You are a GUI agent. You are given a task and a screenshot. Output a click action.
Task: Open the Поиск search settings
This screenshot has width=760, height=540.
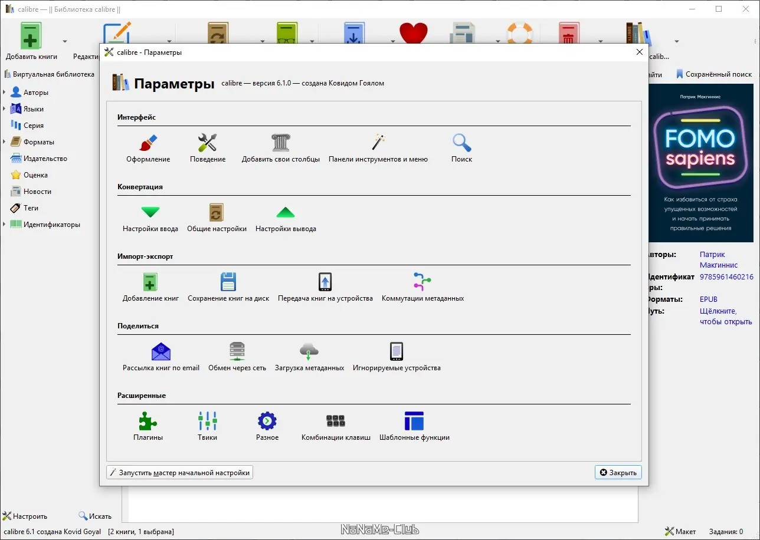(461, 149)
